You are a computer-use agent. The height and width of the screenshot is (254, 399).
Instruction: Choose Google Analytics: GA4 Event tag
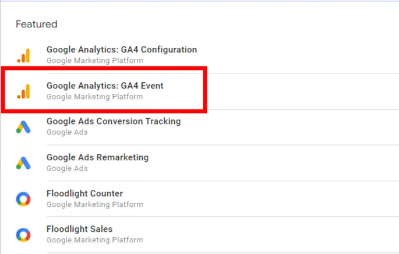tap(105, 86)
